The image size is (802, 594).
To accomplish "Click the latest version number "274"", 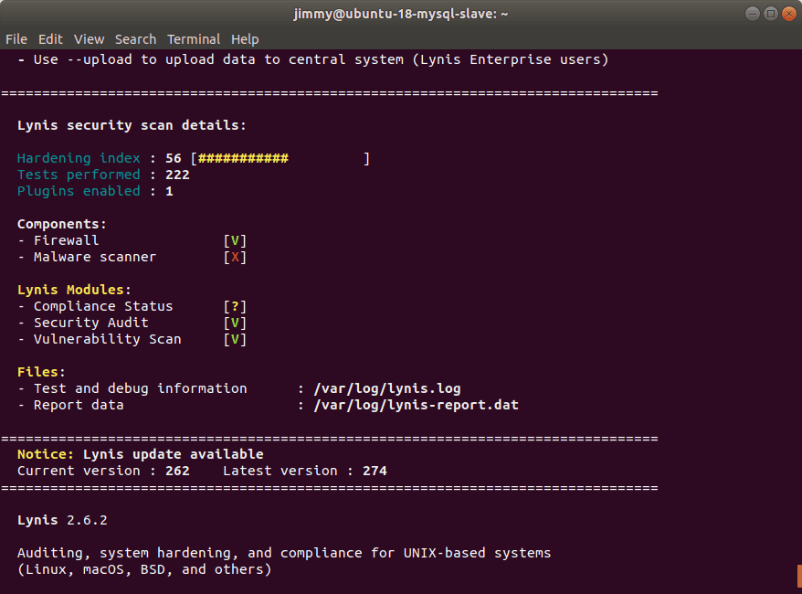I will (375, 471).
